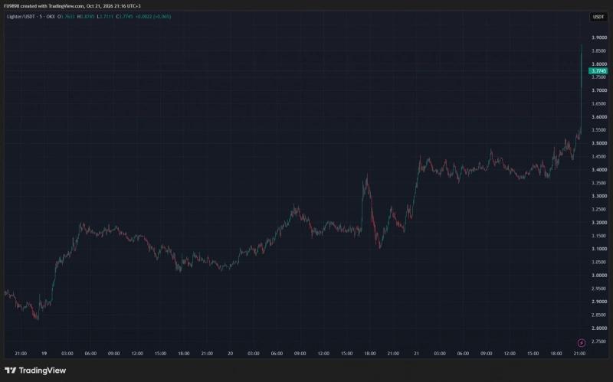Select the 20 date marker on time axis
The height and width of the screenshot is (382, 613).
click(x=231, y=354)
